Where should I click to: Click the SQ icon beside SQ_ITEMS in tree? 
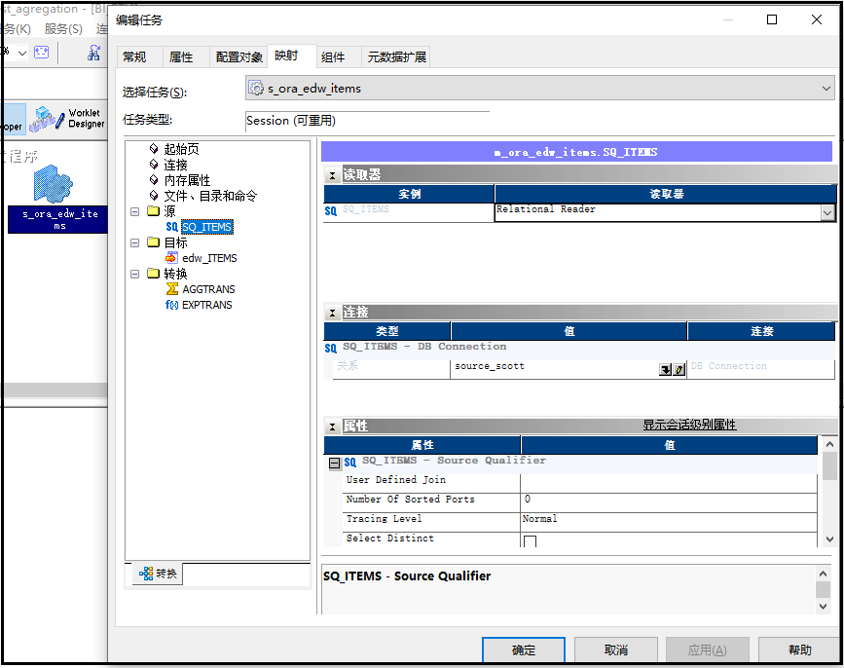171,227
